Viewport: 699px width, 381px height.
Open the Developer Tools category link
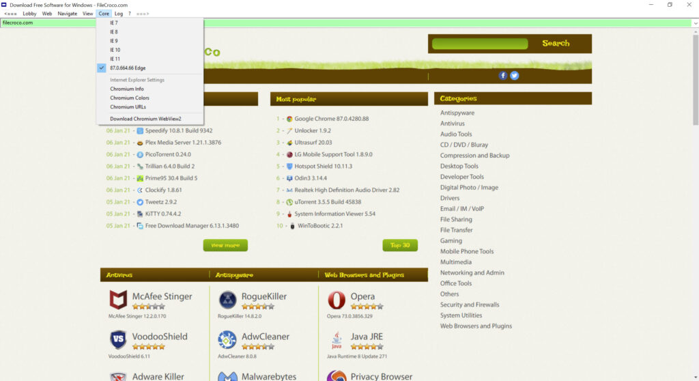coord(462,177)
